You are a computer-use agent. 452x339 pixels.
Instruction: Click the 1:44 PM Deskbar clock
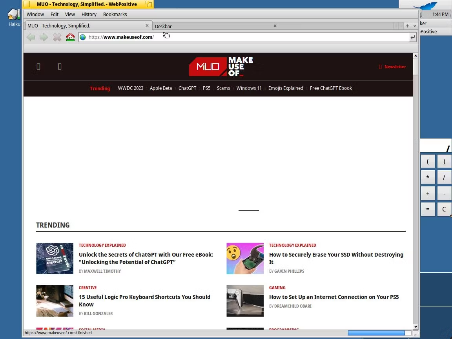pos(440,14)
